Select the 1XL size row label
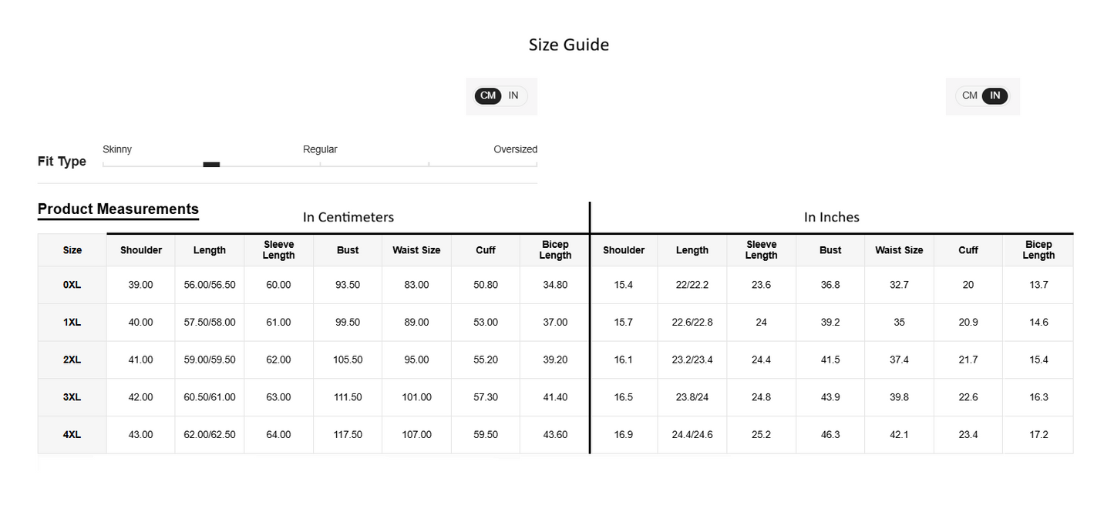The width and height of the screenshot is (1114, 505). click(72, 323)
